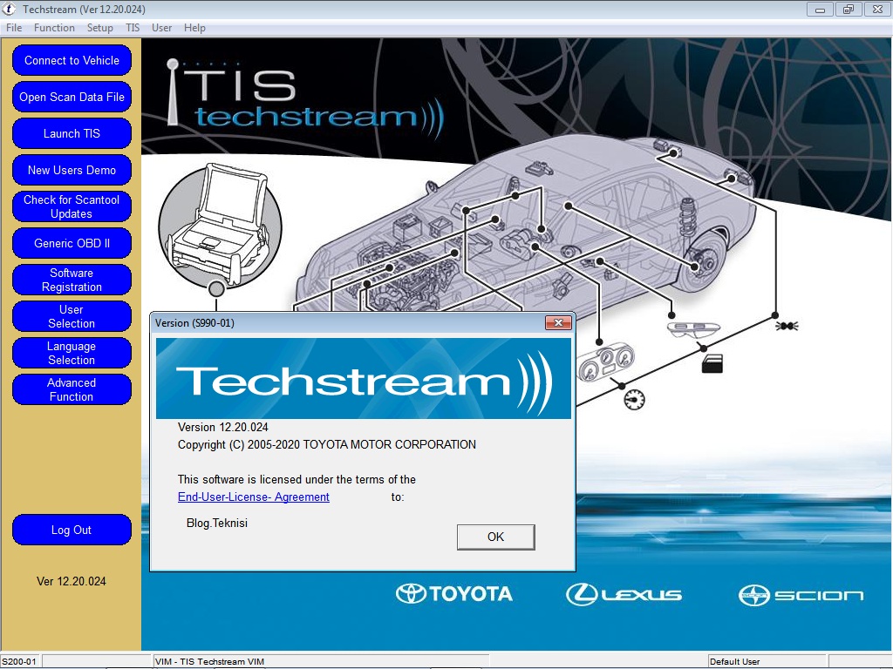Screen dimensions: 893x669
Task: Launch TIS from the sidebar
Action: (72, 133)
